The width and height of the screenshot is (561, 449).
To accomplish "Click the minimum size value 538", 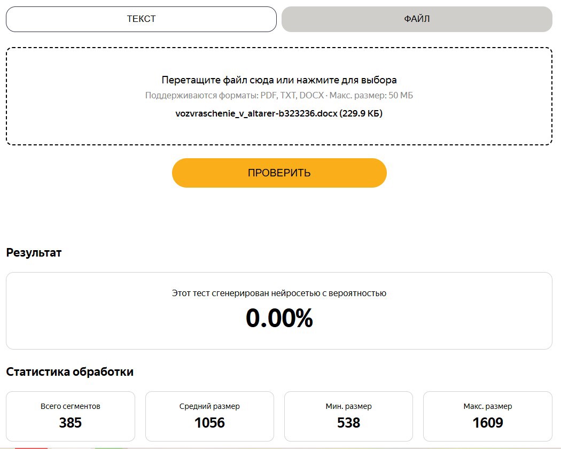I will point(348,423).
